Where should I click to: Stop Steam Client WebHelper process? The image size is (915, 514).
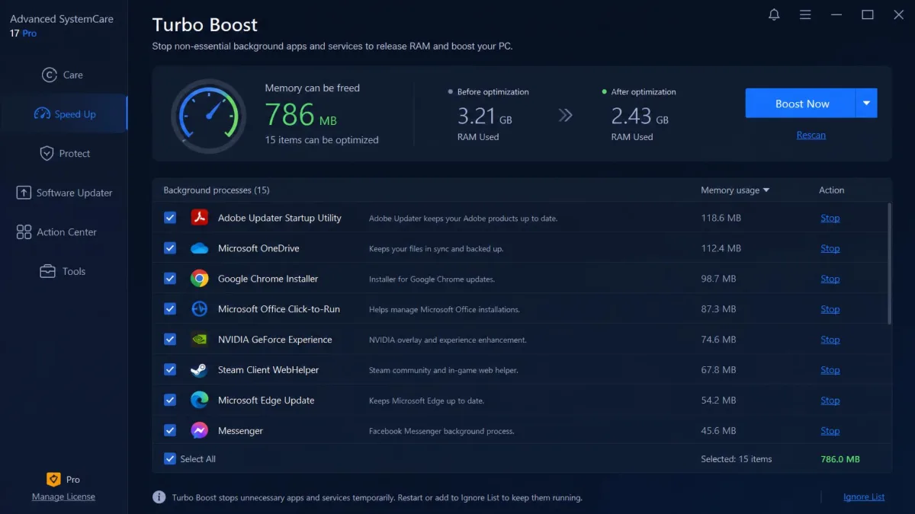coord(830,370)
